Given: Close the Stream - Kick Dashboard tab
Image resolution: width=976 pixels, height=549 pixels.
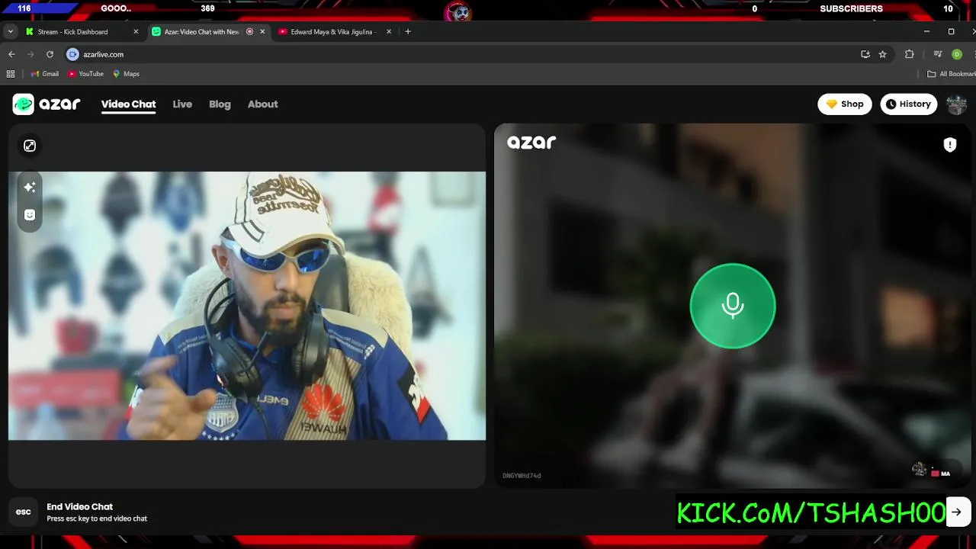Looking at the screenshot, I should pyautogui.click(x=136, y=32).
